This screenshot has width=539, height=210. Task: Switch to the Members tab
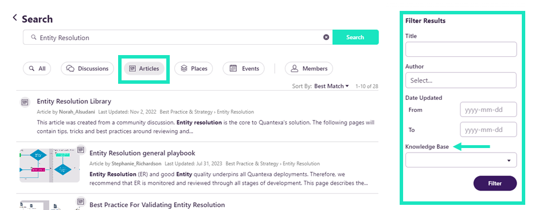click(308, 68)
